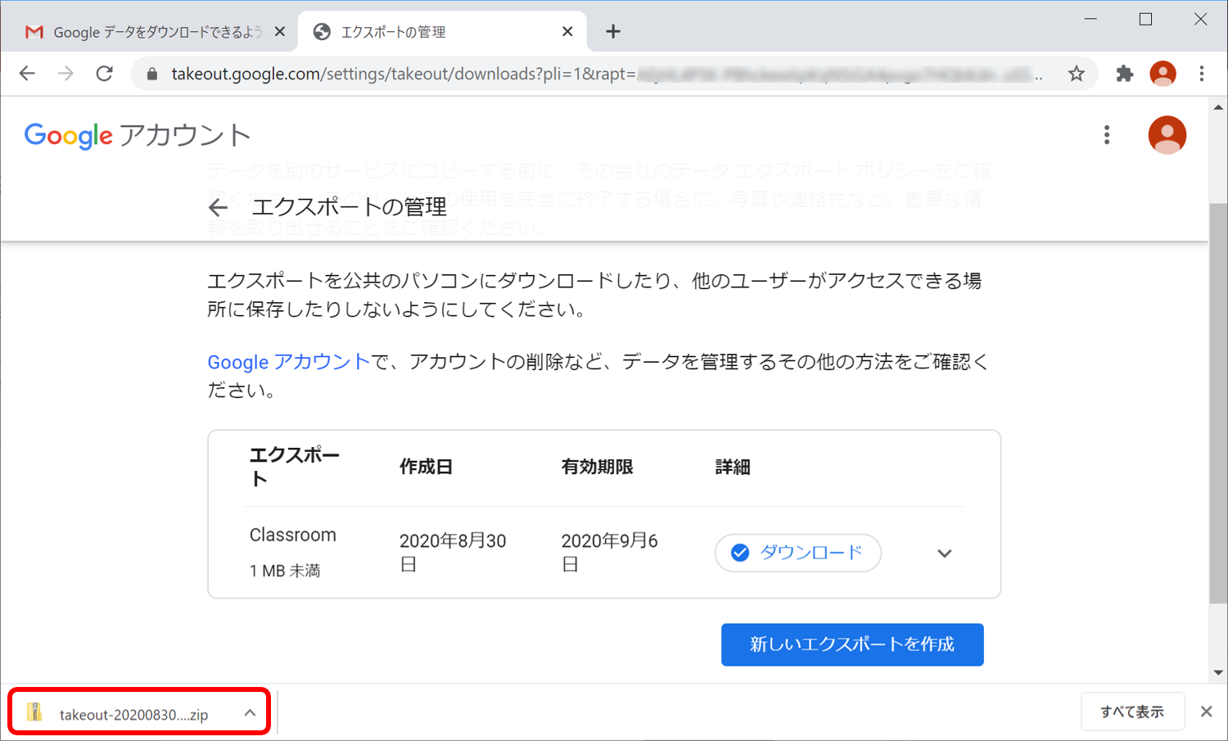This screenshot has height=741, width=1228.
Task: Go back using browser back arrow
Action: [x=27, y=74]
